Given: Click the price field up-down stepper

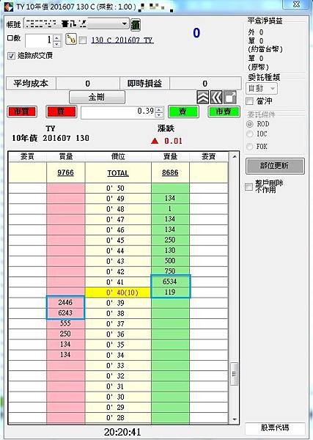Looking at the screenshot, I should 159,112.
